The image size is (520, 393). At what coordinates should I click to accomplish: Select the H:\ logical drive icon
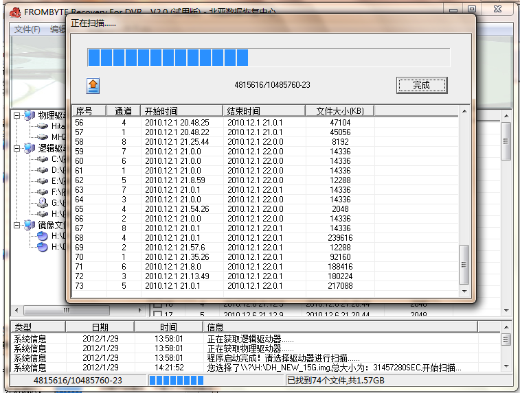click(x=43, y=213)
